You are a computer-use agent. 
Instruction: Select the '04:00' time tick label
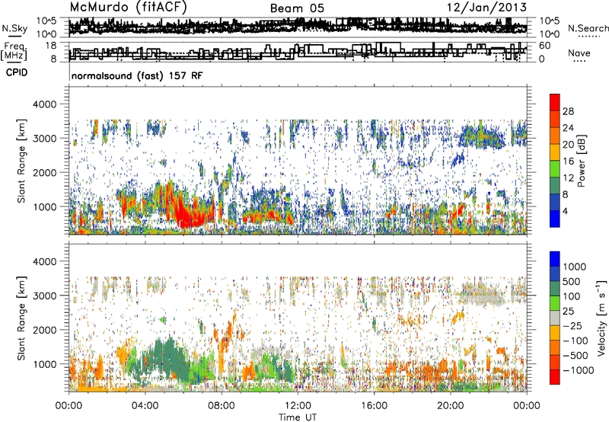click(x=145, y=406)
